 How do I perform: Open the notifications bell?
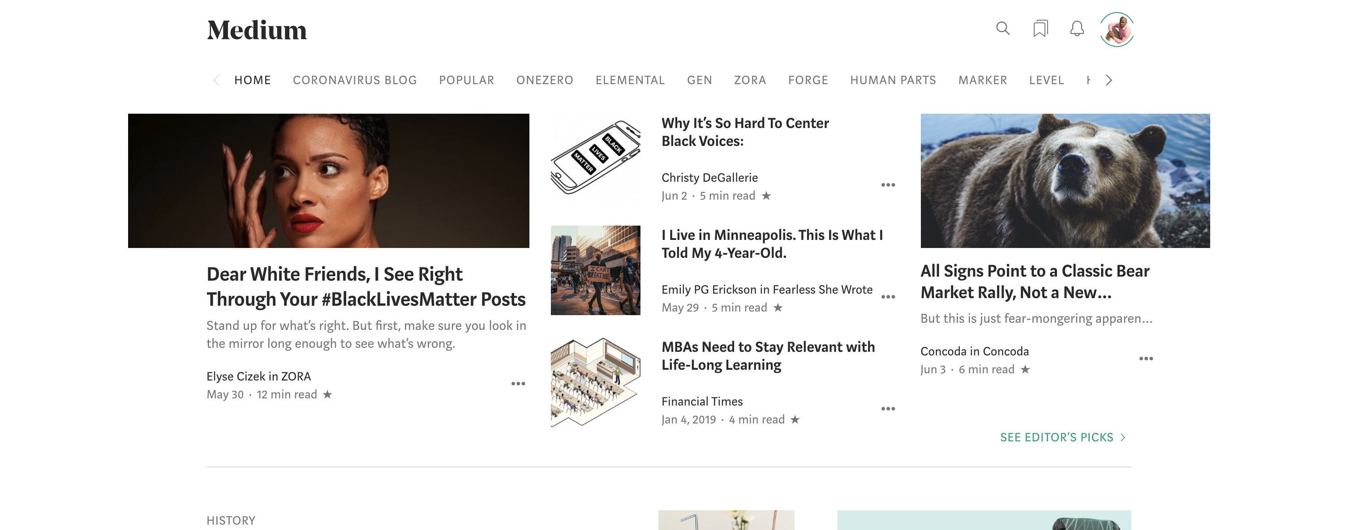coord(1077,29)
